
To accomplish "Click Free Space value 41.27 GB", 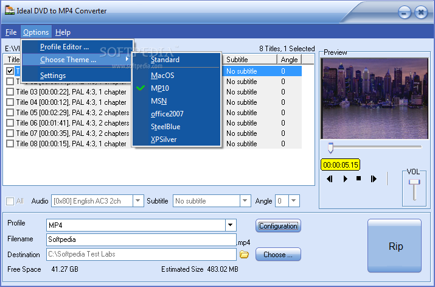I will click(x=64, y=269).
